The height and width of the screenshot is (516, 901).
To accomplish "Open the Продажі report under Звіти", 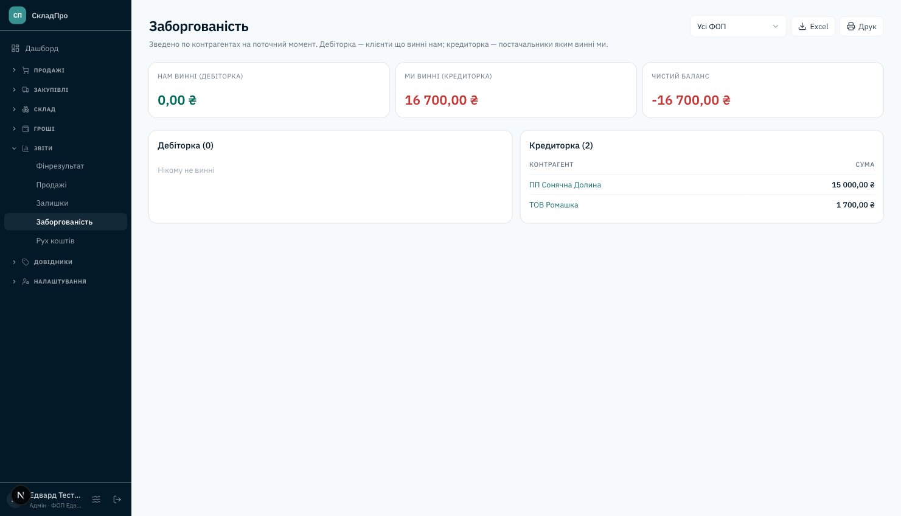I will [66, 184].
